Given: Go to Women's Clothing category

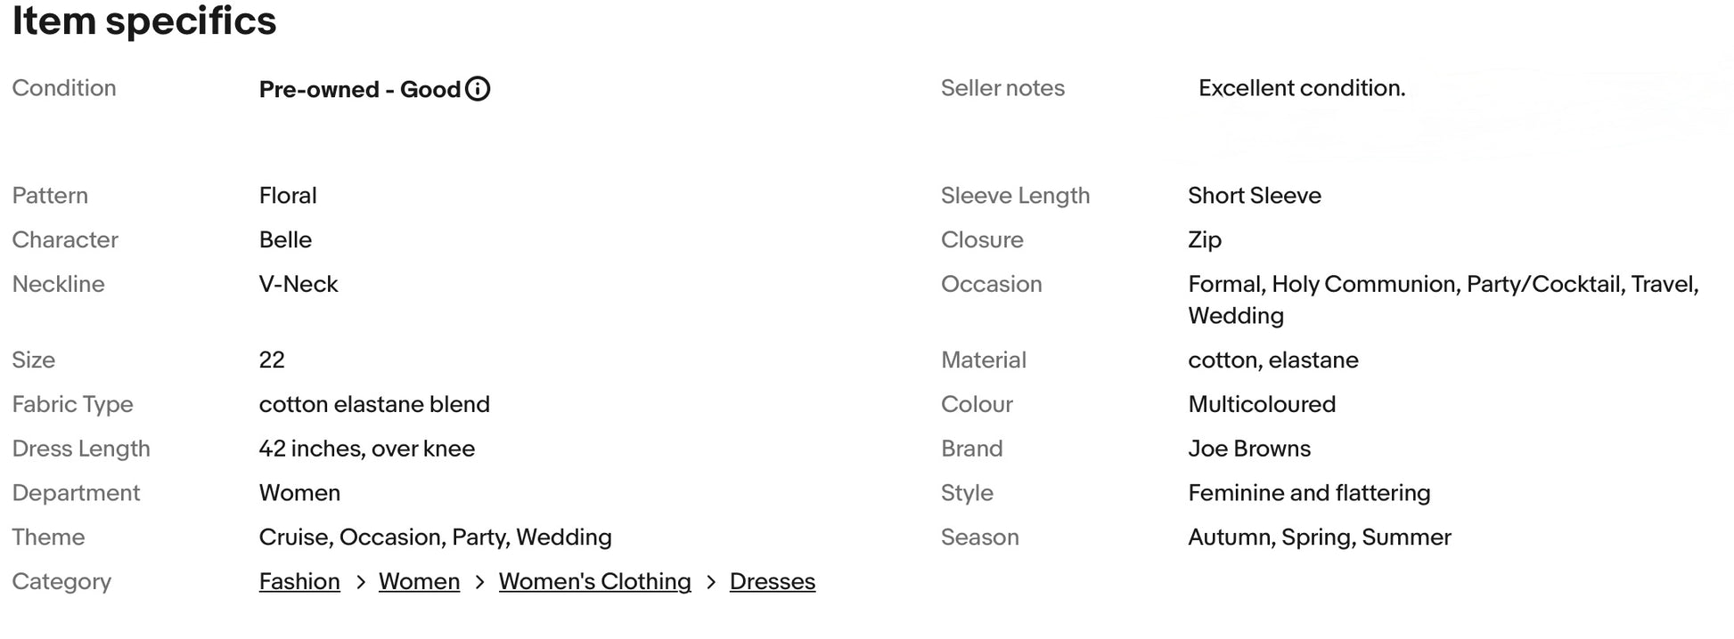Looking at the screenshot, I should pyautogui.click(x=594, y=581).
